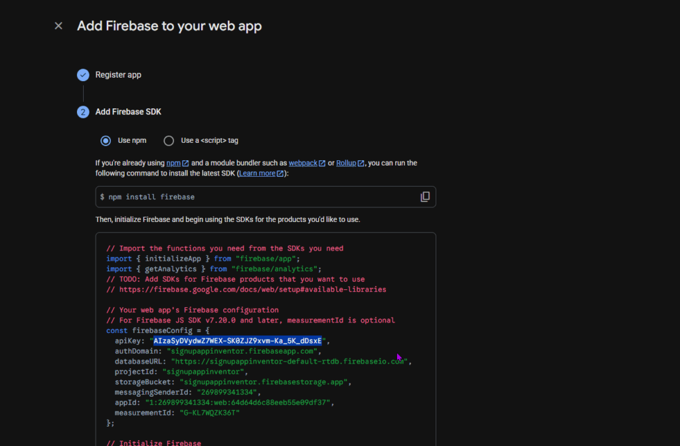Image resolution: width=680 pixels, height=446 pixels.
Task: Click external-link icon beside Rollup
Action: click(x=361, y=164)
